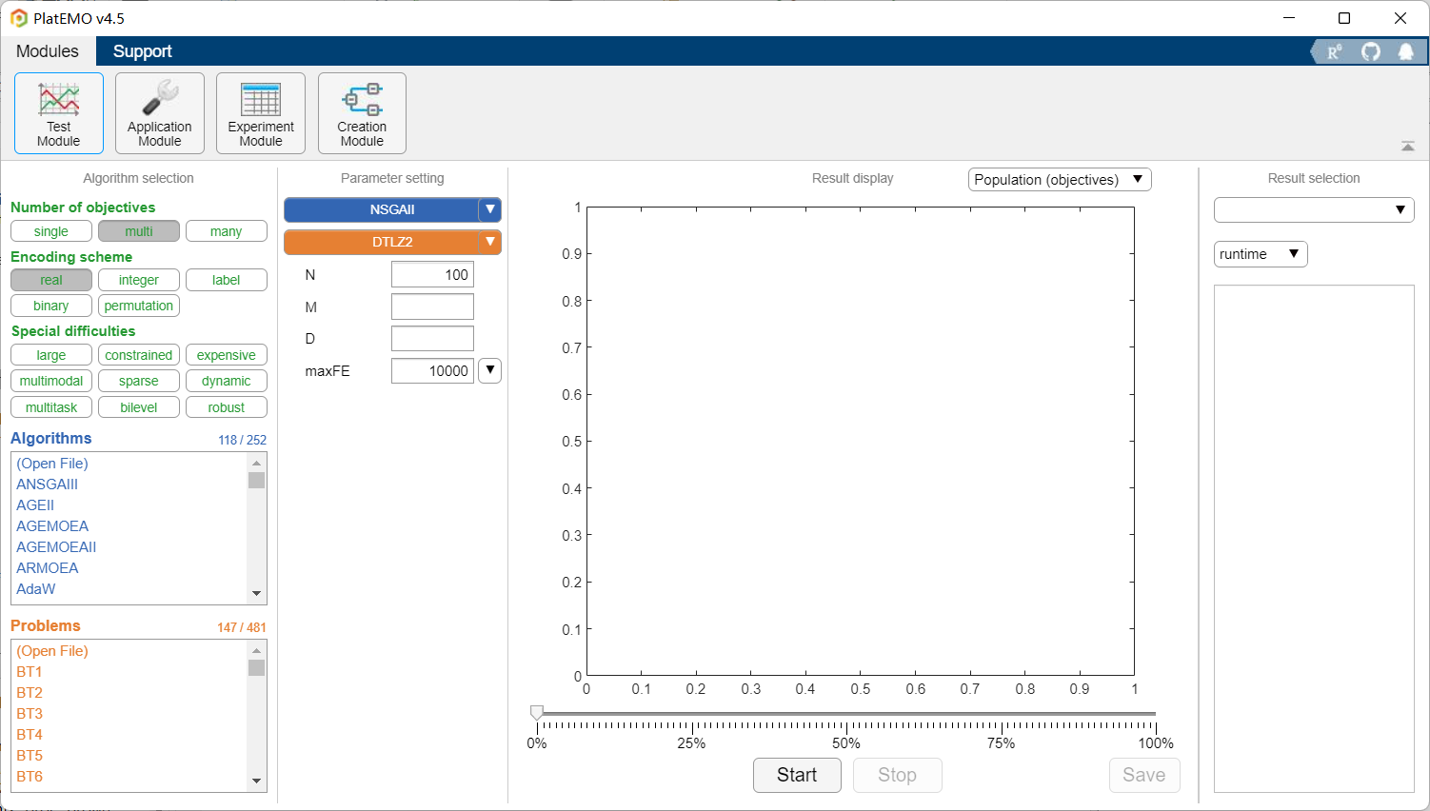Open the Application Module
The height and width of the screenshot is (811, 1430).
pos(160,113)
